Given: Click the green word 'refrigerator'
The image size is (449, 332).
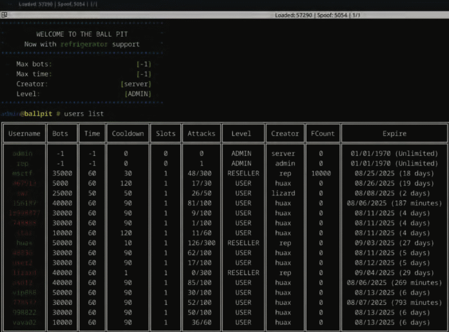Looking at the screenshot, I should (x=84, y=44).
